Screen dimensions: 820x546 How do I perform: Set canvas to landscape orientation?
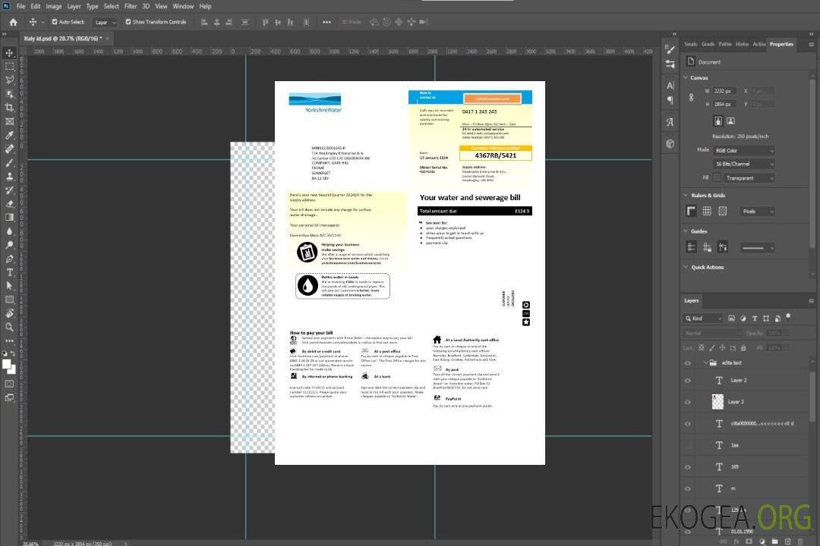coord(730,121)
